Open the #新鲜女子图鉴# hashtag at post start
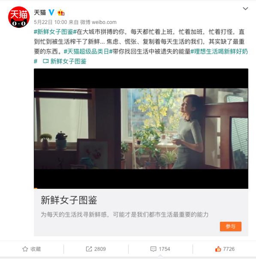Image resolution: width=256 pixels, height=259 pixels. [55, 32]
